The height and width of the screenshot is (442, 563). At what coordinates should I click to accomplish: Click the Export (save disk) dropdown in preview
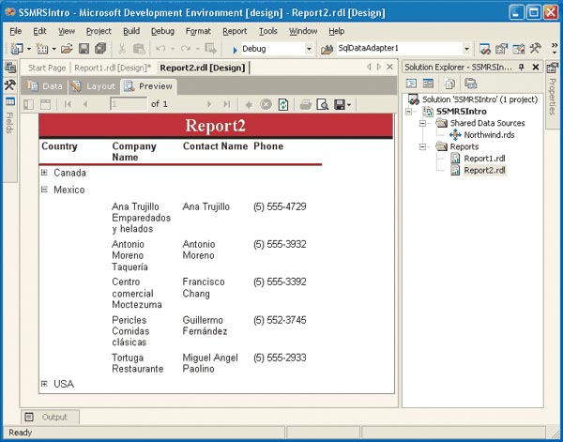coord(342,104)
